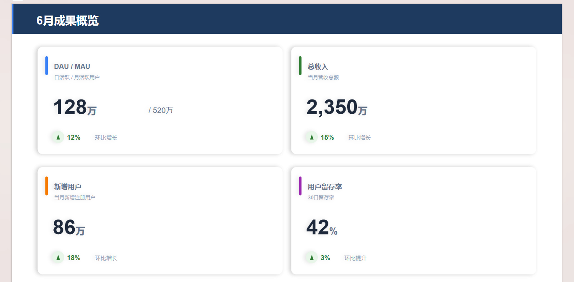Click the 30日留存率 subtitle text
Viewport: 574px width, 282px height.
[321, 198]
